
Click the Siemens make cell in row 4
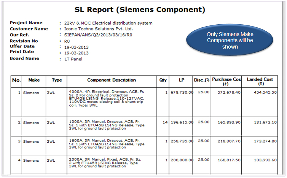click(x=31, y=161)
